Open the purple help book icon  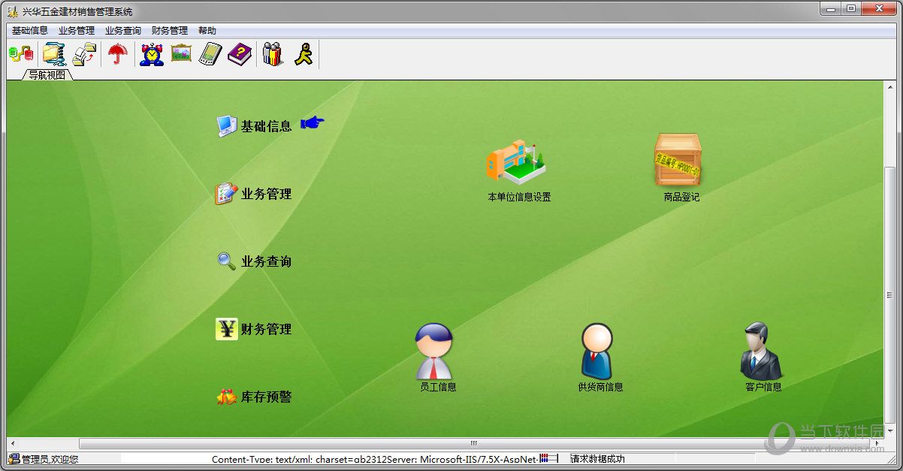[240, 54]
